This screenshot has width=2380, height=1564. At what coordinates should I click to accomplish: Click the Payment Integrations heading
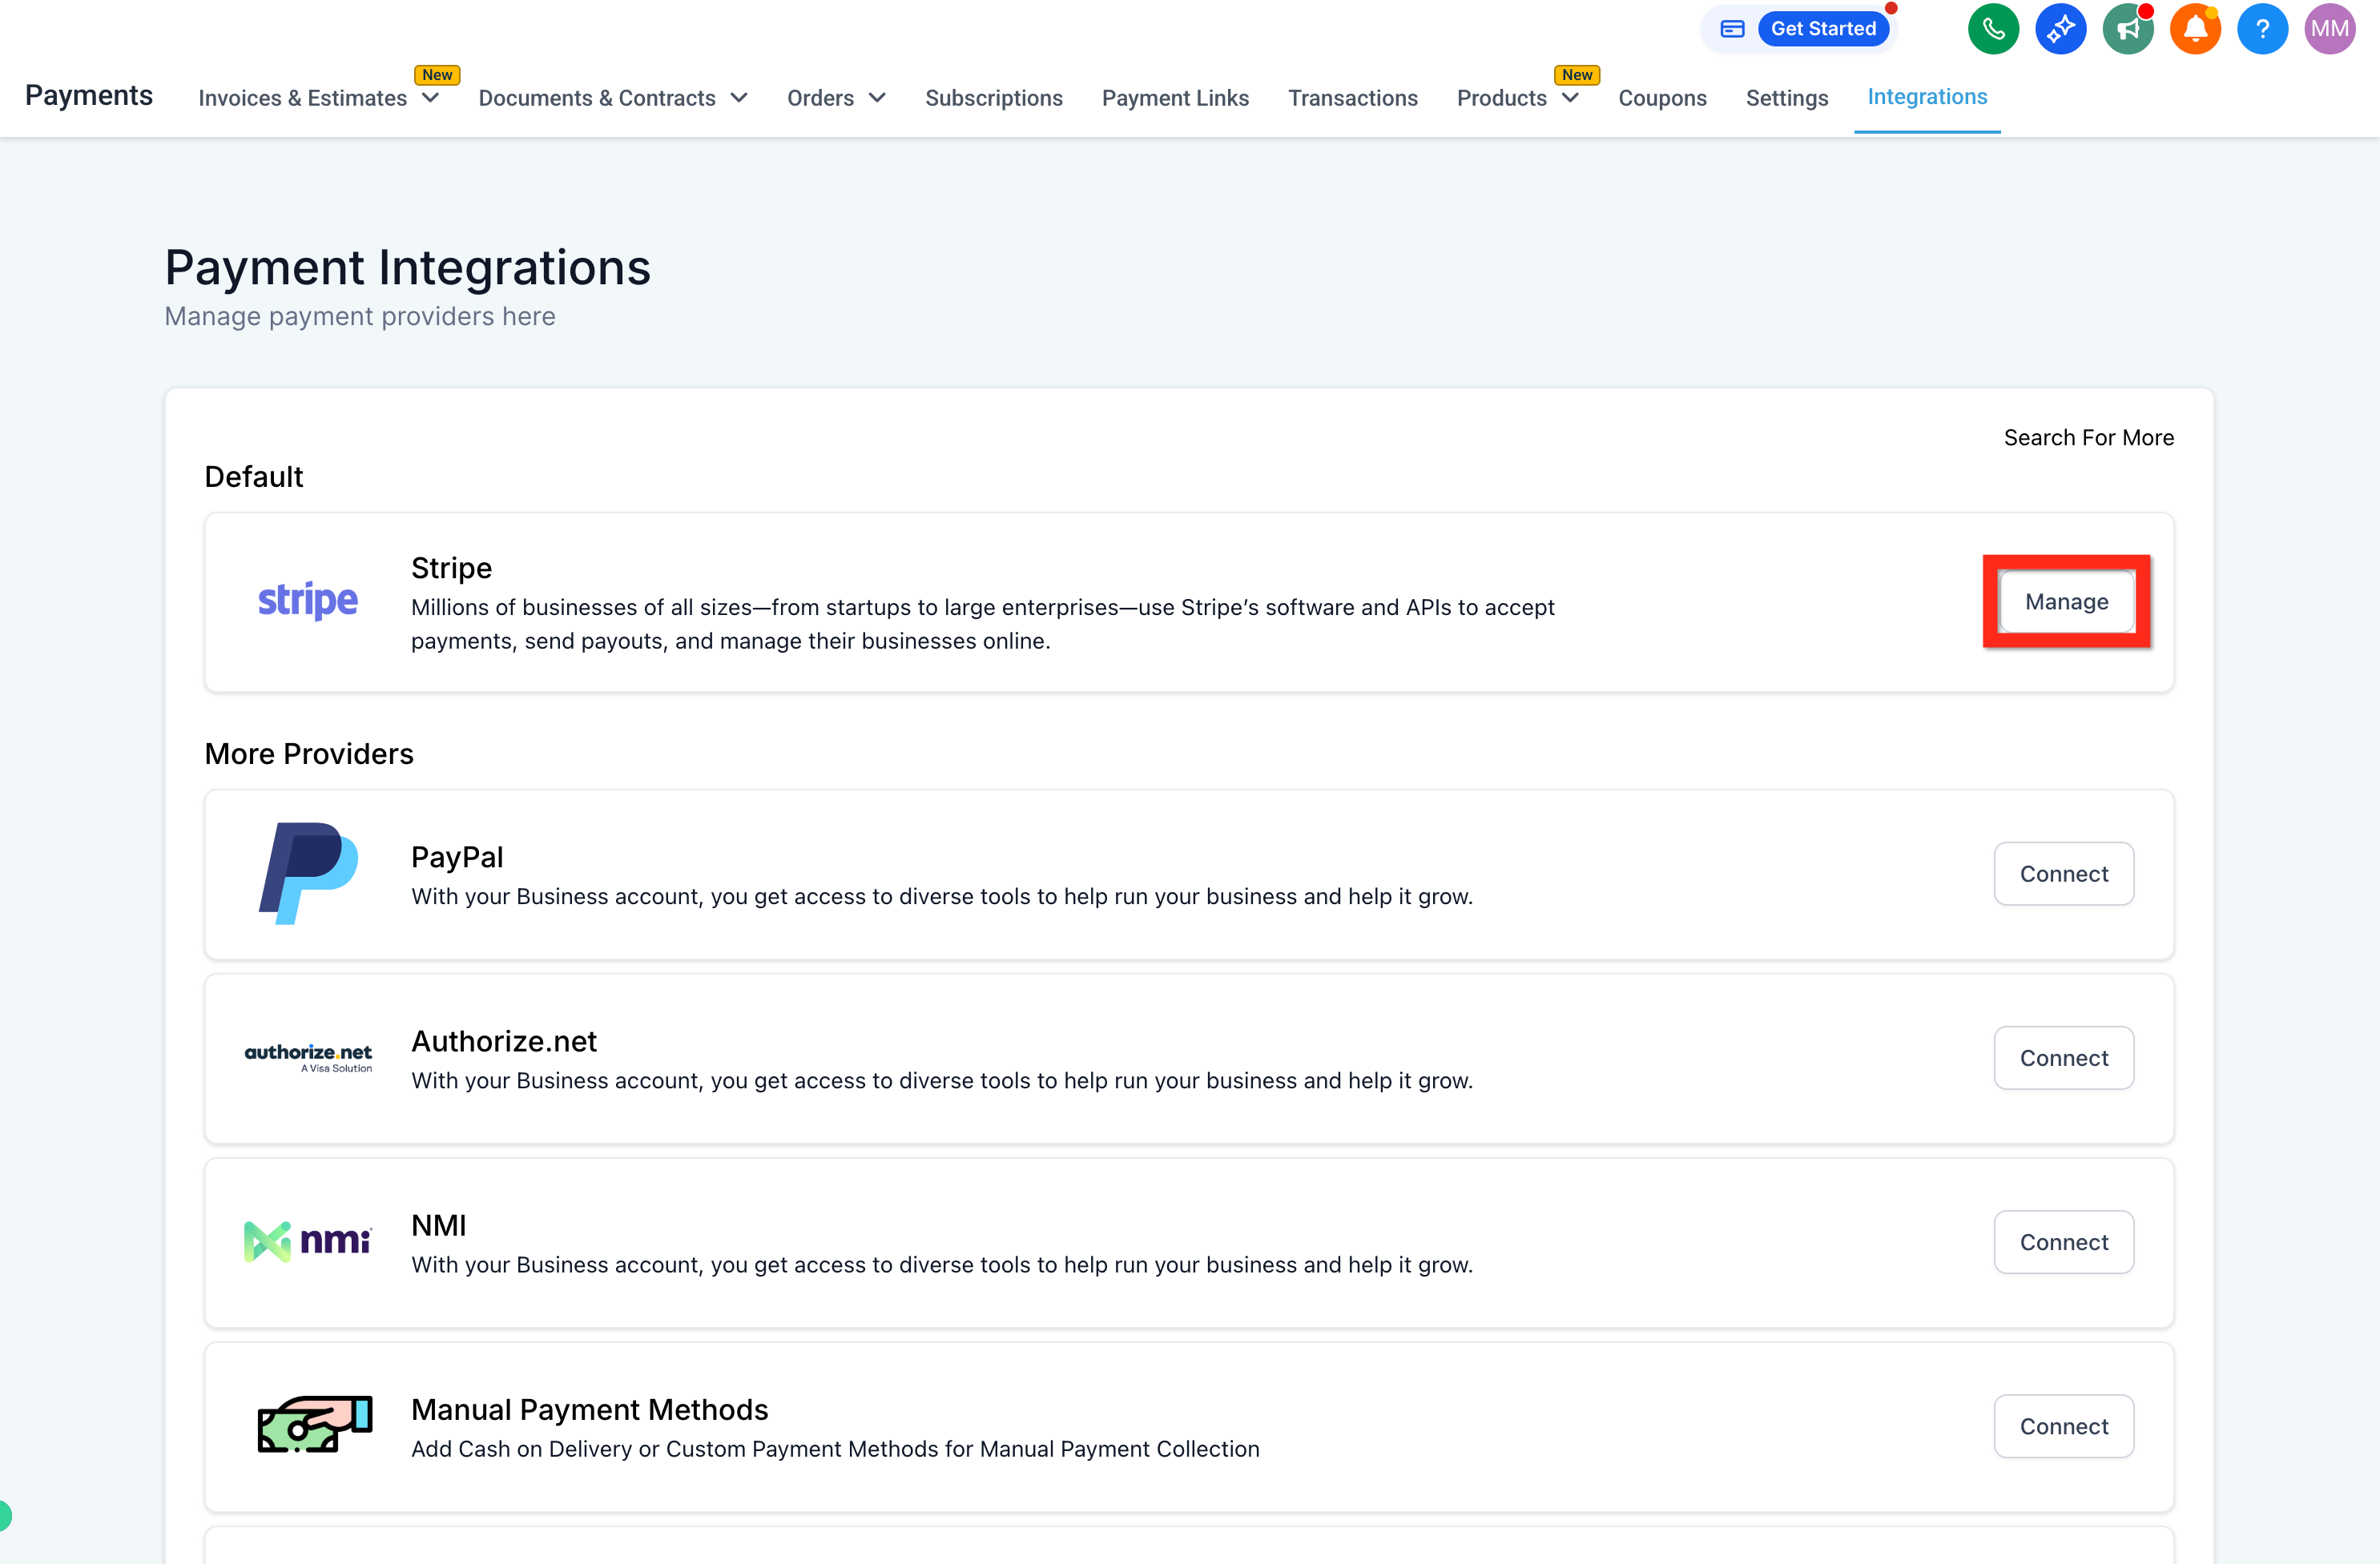click(x=407, y=267)
